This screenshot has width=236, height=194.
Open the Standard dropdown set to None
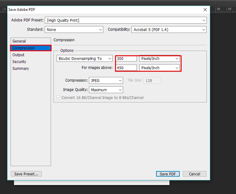click(x=74, y=29)
